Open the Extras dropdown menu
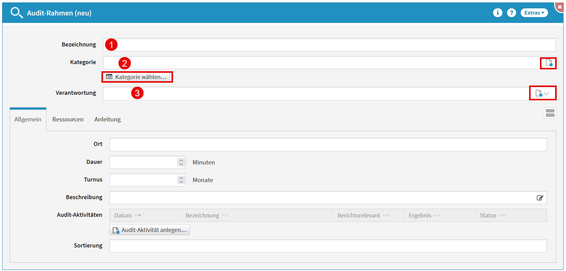 click(x=534, y=13)
